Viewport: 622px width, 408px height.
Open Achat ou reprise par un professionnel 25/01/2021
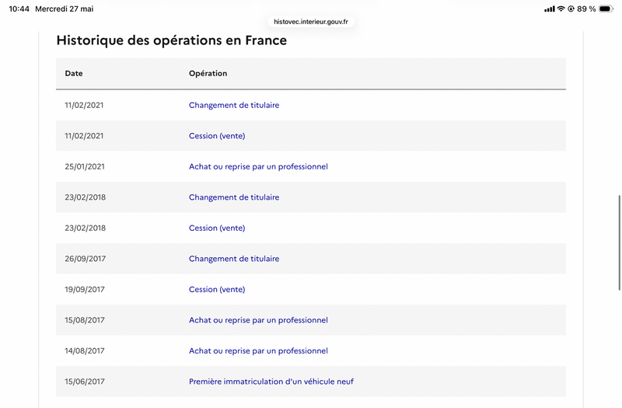(x=258, y=166)
